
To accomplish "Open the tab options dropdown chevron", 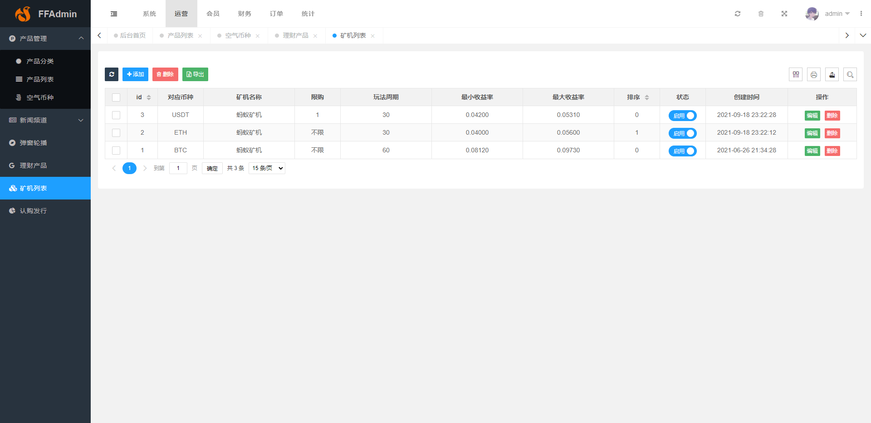I will [863, 35].
